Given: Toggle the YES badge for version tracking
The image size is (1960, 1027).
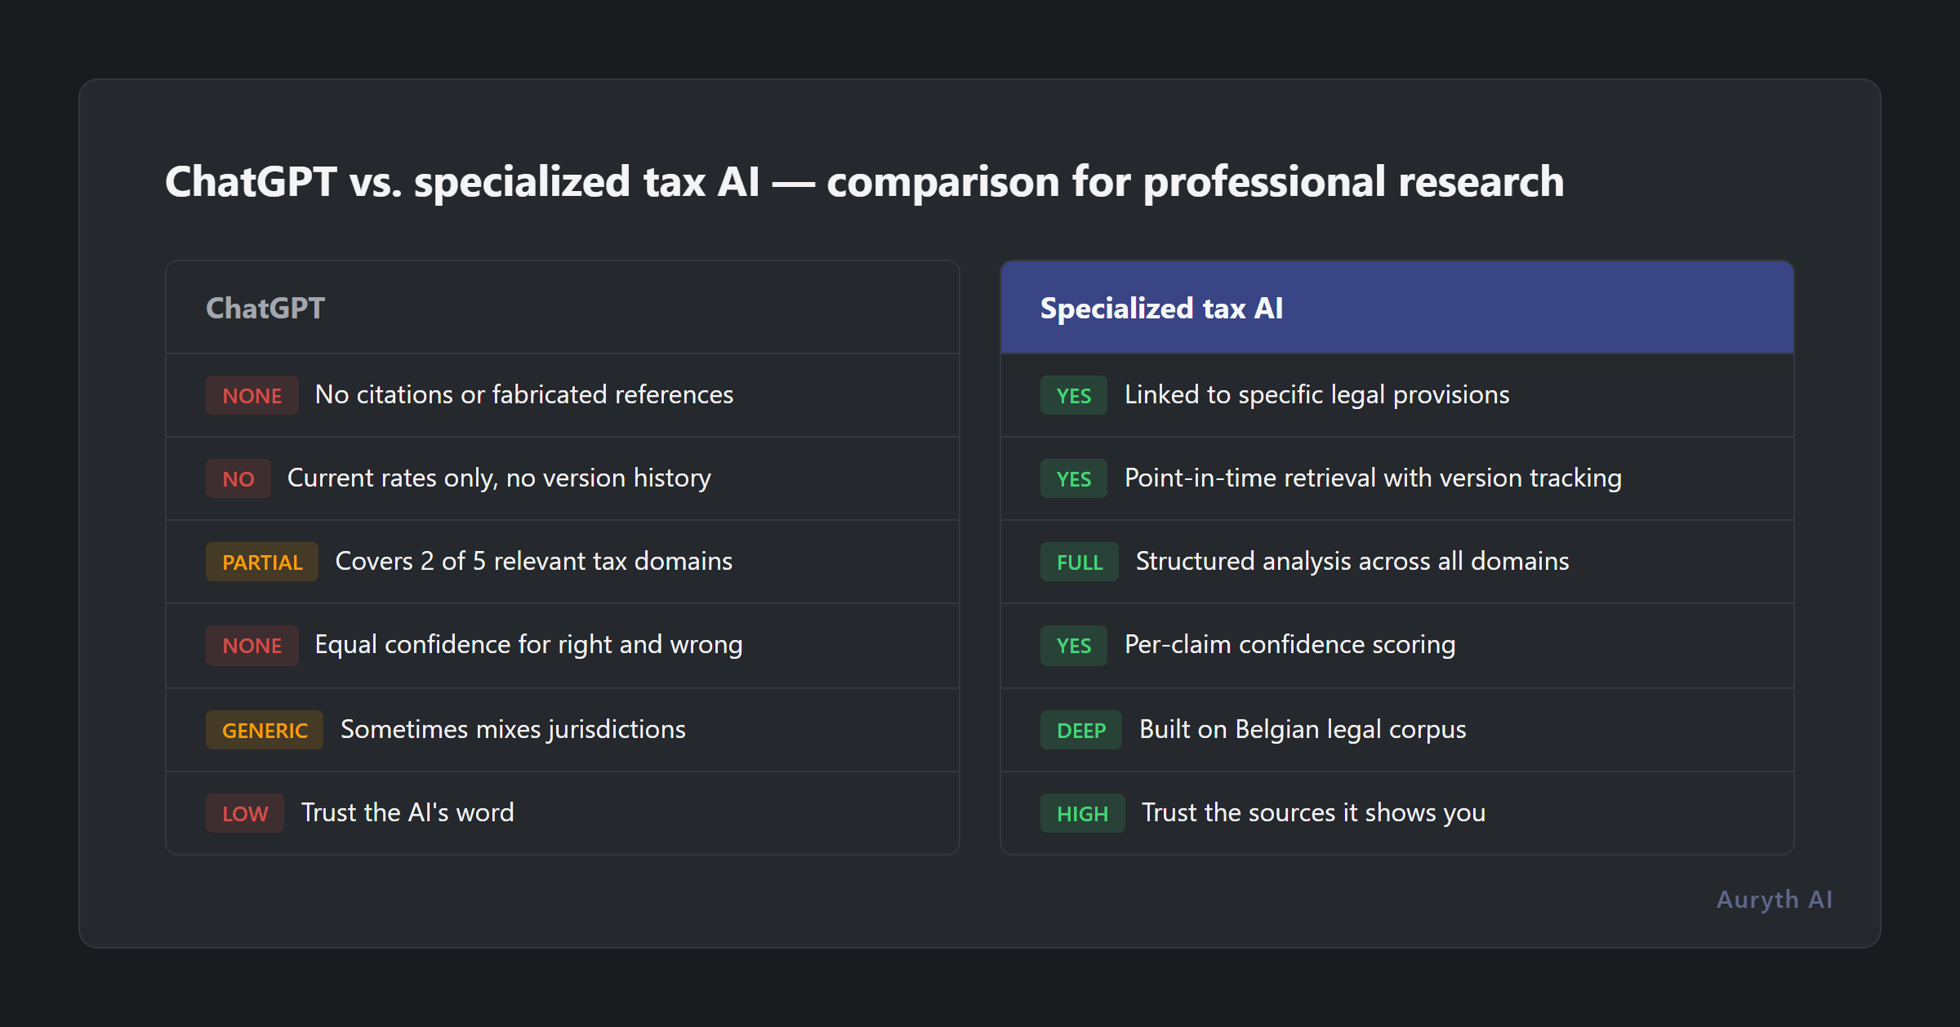Looking at the screenshot, I should pos(1072,478).
